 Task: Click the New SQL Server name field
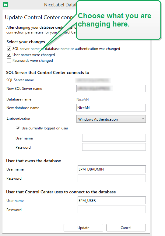click(x=111, y=88)
